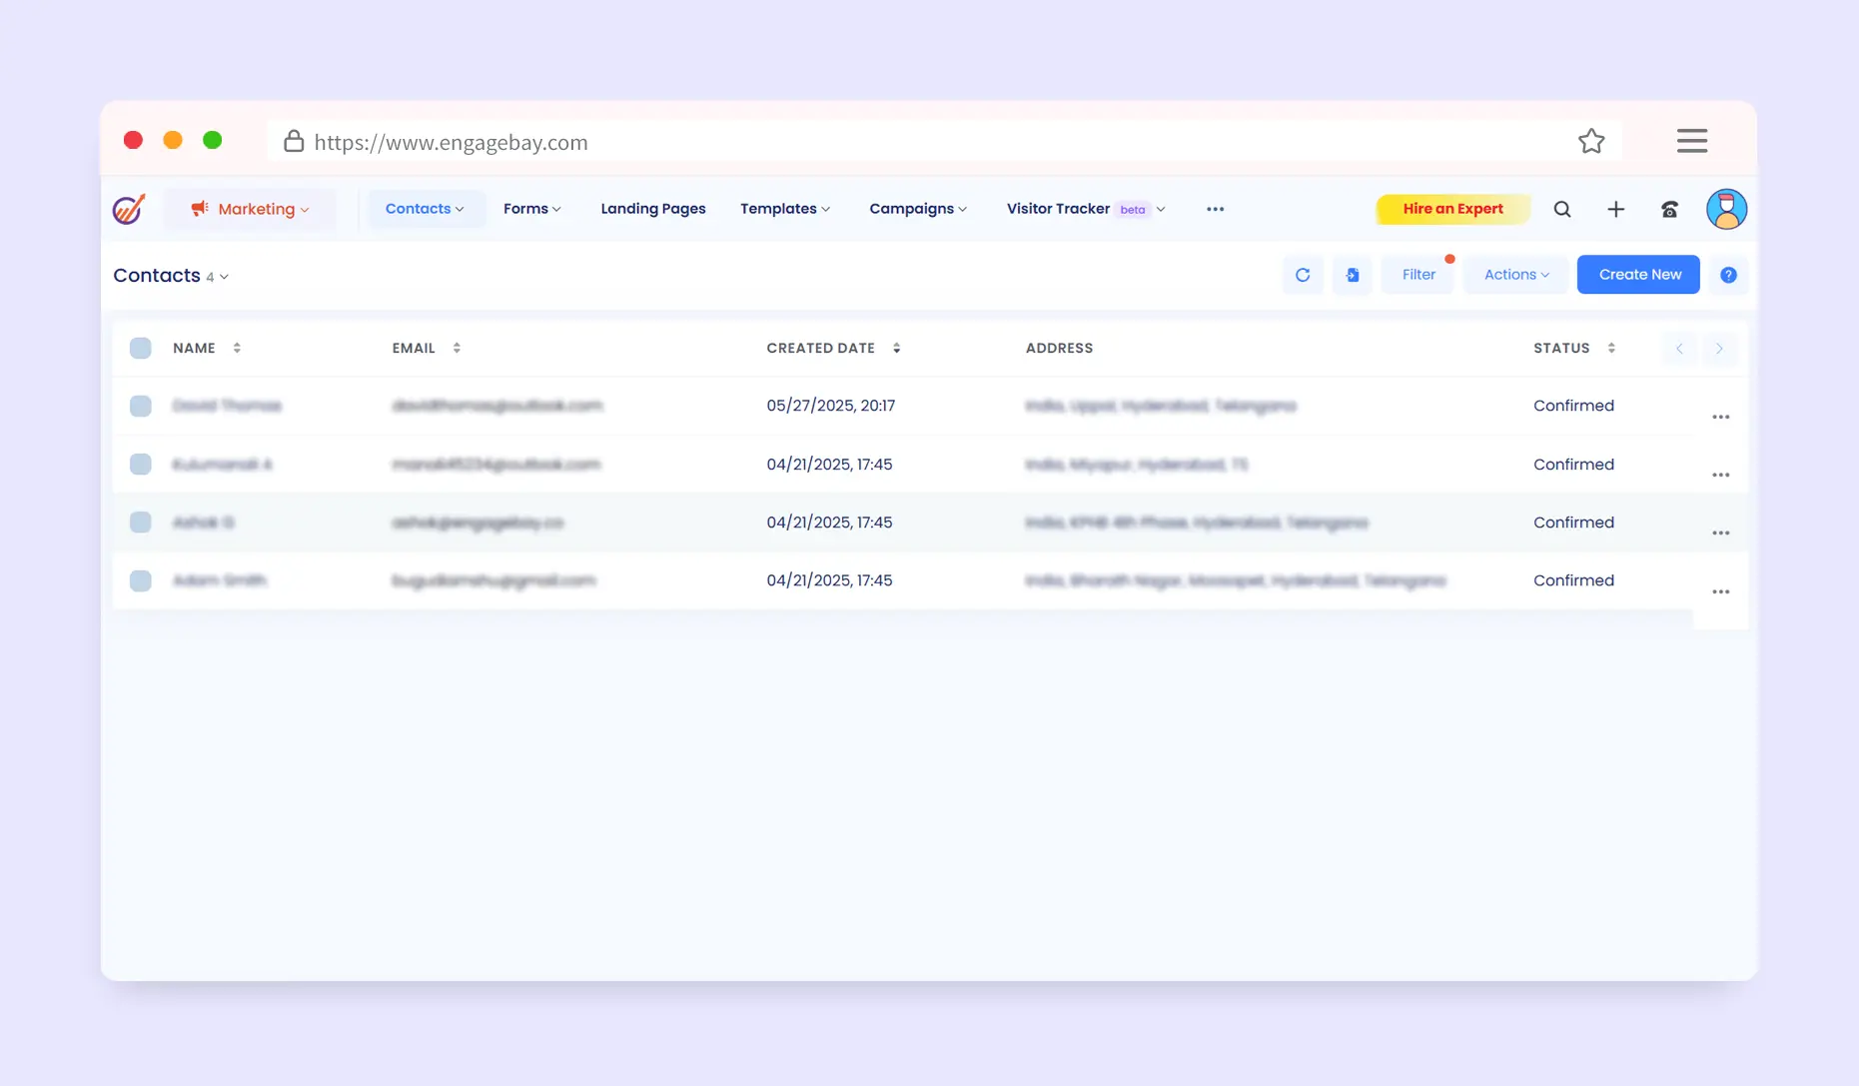The height and width of the screenshot is (1086, 1859).
Task: Open row options for 05/27/2025 contact
Action: (1720, 417)
